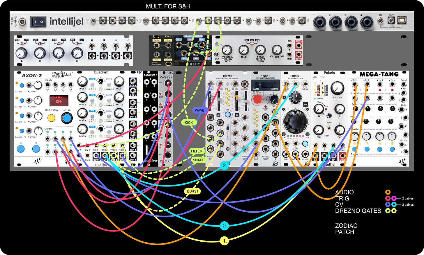Turn the CUTOFF knob on Polaris
This screenshot has width=424, height=255.
337,88
